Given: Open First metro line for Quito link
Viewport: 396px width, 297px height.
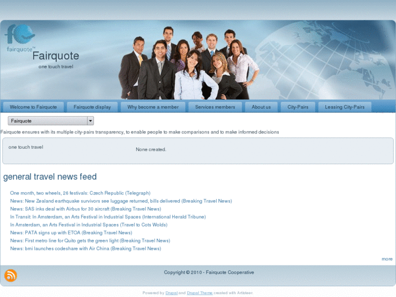Looking at the screenshot, I should coord(90,241).
